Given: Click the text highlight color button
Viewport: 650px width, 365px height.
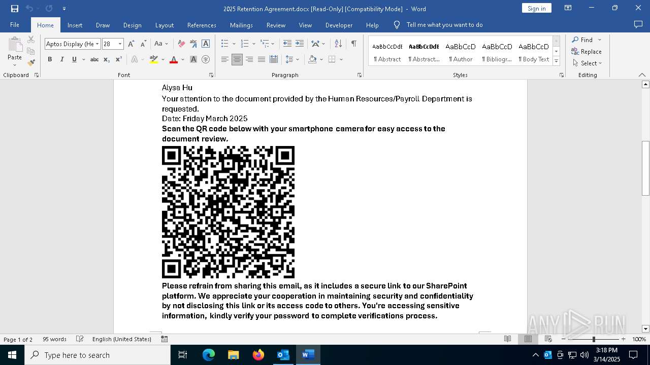Looking at the screenshot, I should click(x=154, y=59).
